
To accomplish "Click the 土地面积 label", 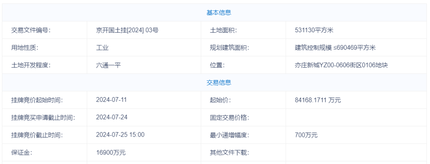I will coord(223,30).
